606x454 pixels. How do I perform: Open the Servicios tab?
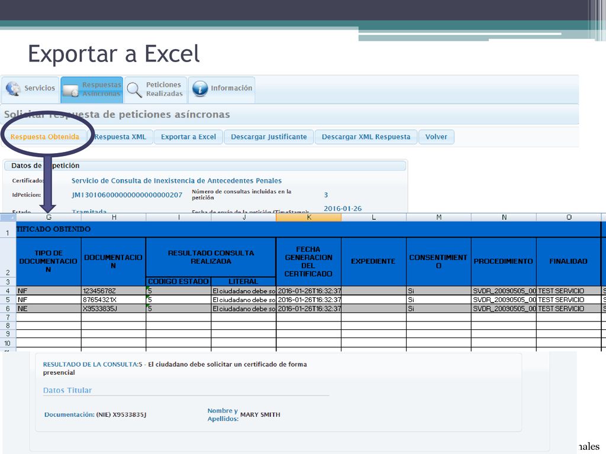click(x=31, y=90)
